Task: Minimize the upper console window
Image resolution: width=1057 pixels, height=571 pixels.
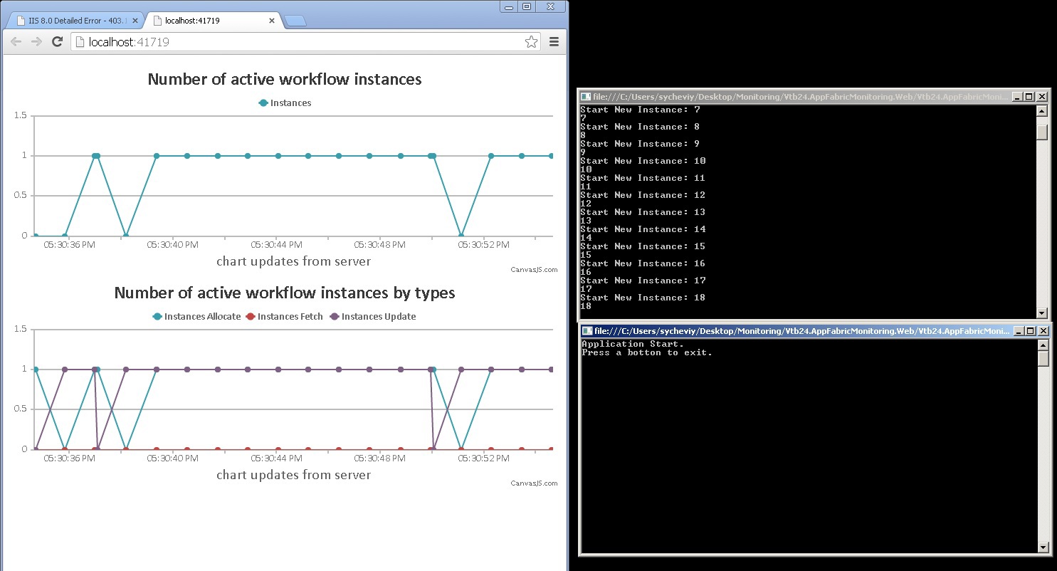Action: pyautogui.click(x=1017, y=97)
